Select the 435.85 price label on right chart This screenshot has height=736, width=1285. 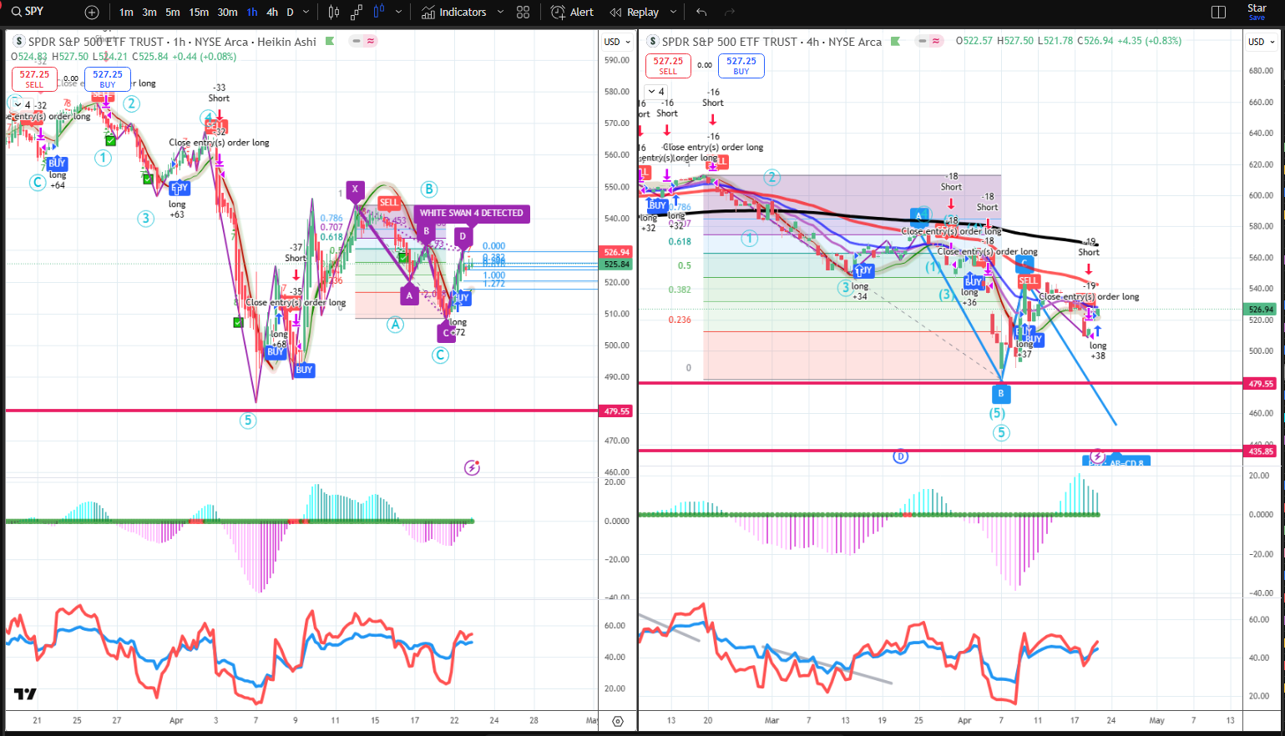[x=1261, y=451]
